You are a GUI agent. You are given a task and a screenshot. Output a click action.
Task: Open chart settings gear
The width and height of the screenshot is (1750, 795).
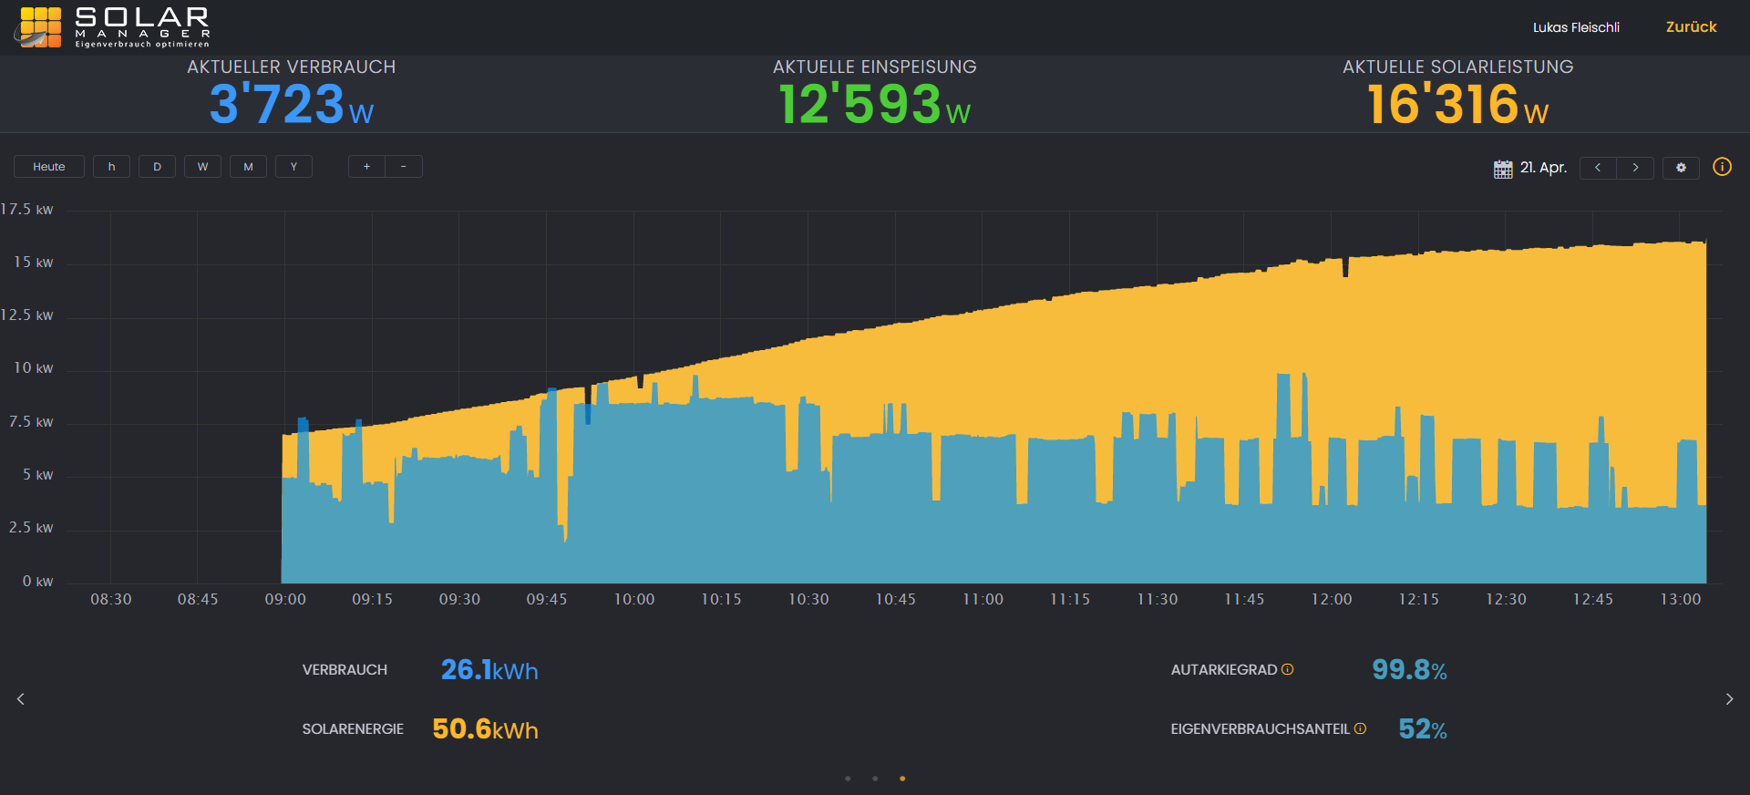[1681, 168]
